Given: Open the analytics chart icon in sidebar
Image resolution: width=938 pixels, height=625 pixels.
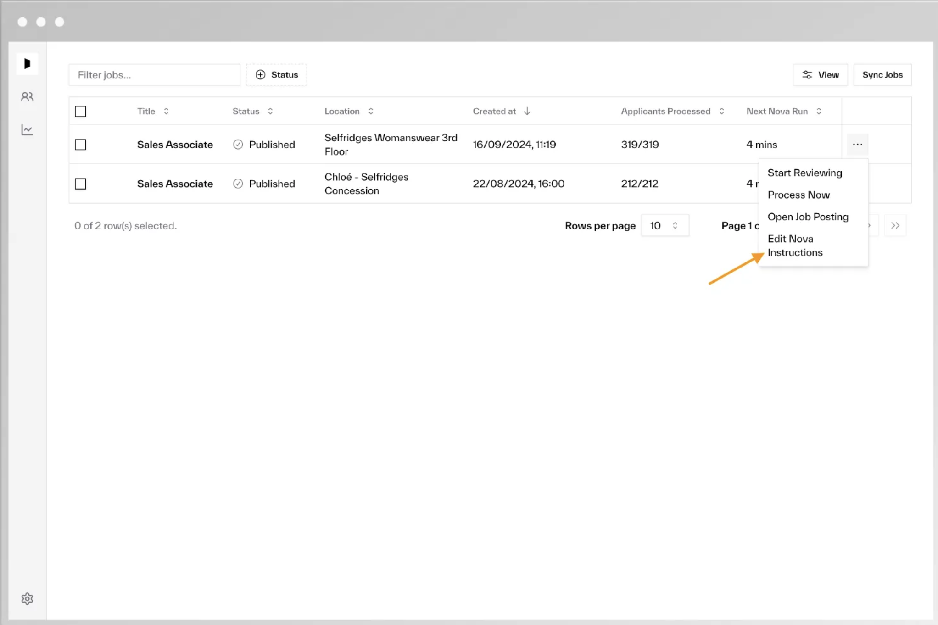Looking at the screenshot, I should point(27,130).
